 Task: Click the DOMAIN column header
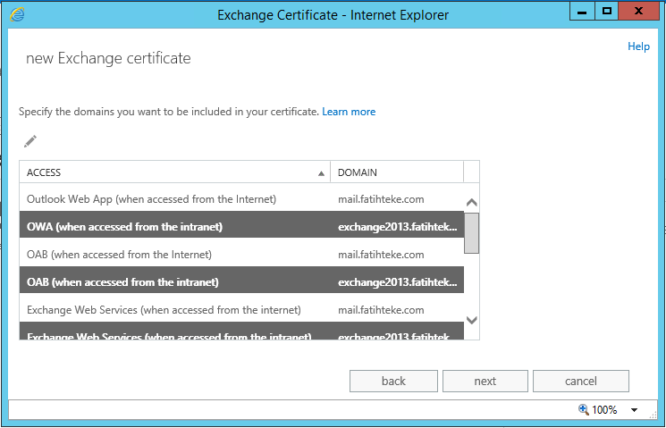pos(396,172)
